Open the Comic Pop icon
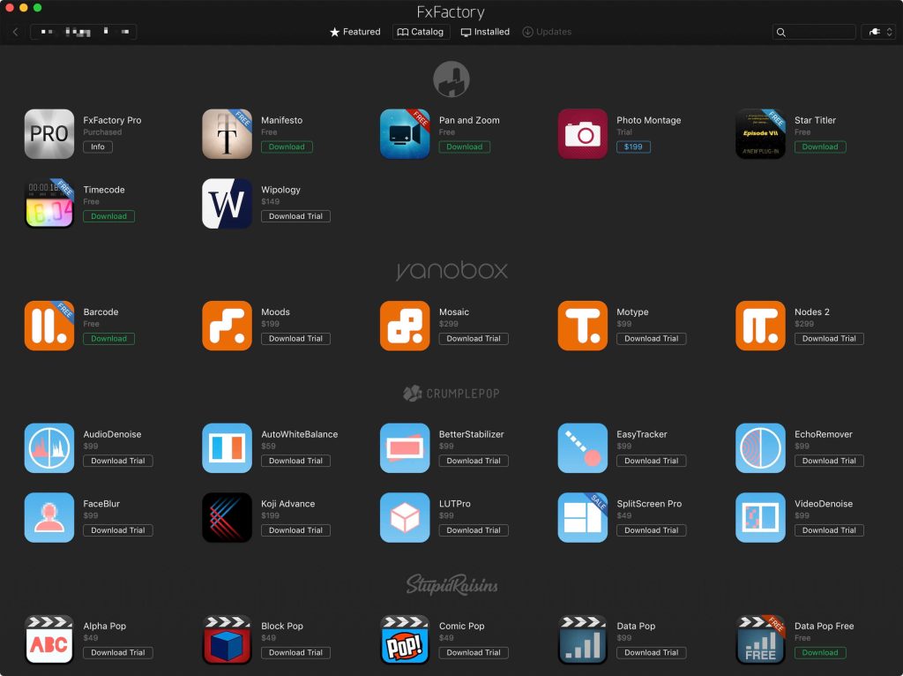 coord(404,639)
